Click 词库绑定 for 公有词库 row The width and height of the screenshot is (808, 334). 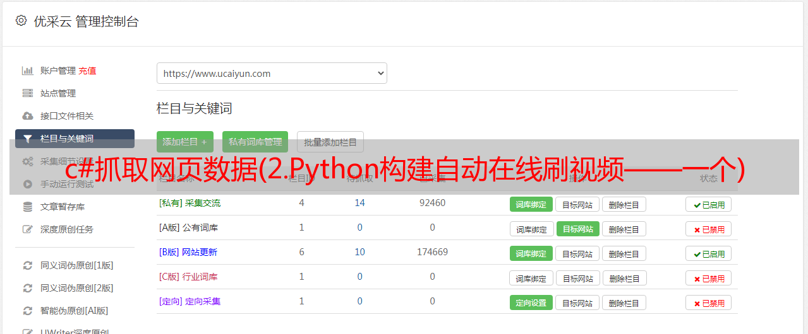pos(531,229)
